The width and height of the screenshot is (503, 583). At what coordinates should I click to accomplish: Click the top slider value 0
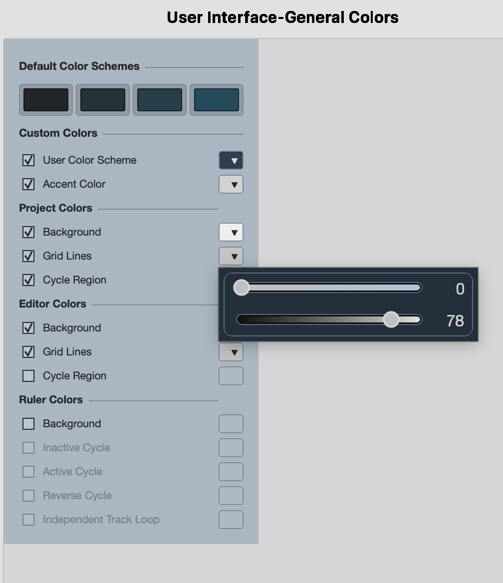tap(460, 289)
